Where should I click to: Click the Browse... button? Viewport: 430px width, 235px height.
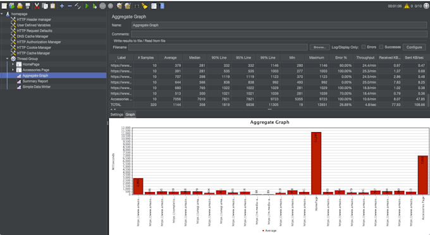pyautogui.click(x=320, y=47)
